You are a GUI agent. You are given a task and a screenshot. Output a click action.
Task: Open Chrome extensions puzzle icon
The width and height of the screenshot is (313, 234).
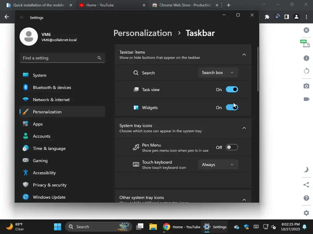pos(267,17)
